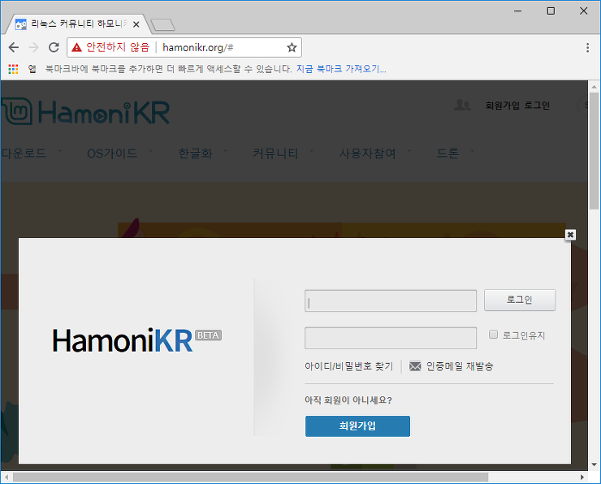Click the blue 회원가입 button
The image size is (601, 484).
[357, 426]
